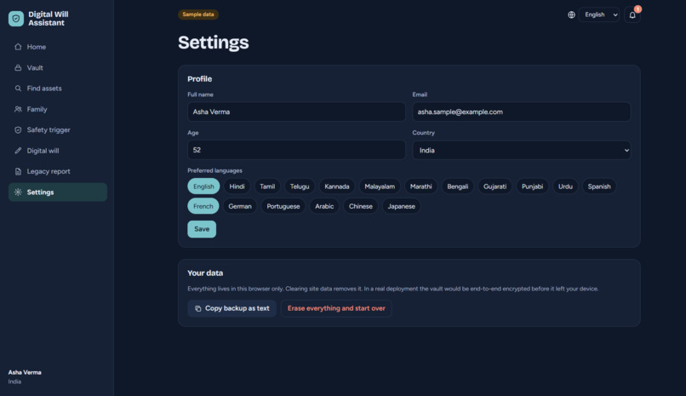Toggle the Telugu language chip
686x396 pixels.
pyautogui.click(x=300, y=187)
